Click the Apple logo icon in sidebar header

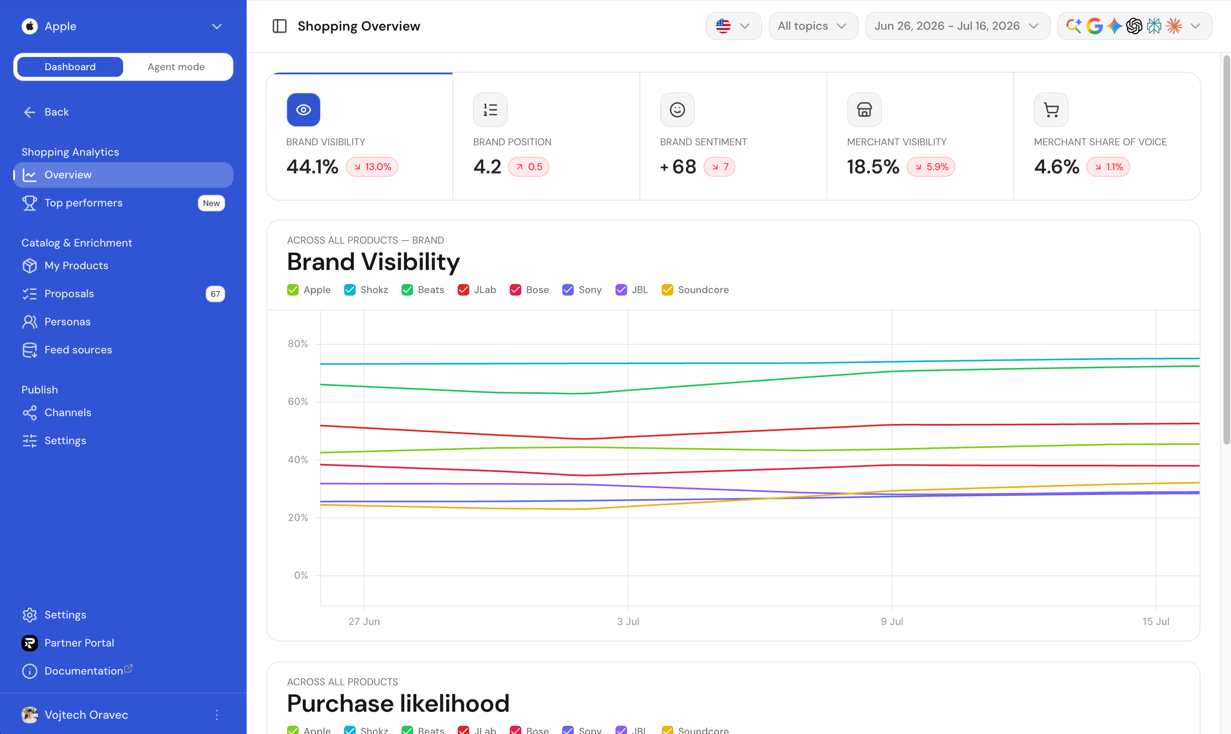(x=30, y=26)
